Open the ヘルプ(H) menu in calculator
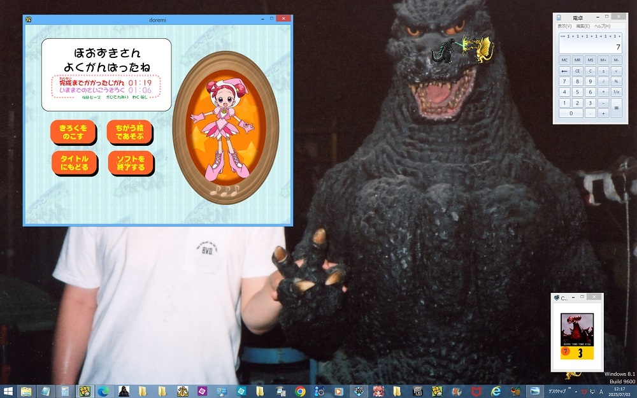Viewport: 637px width, 398px height. 602,26
